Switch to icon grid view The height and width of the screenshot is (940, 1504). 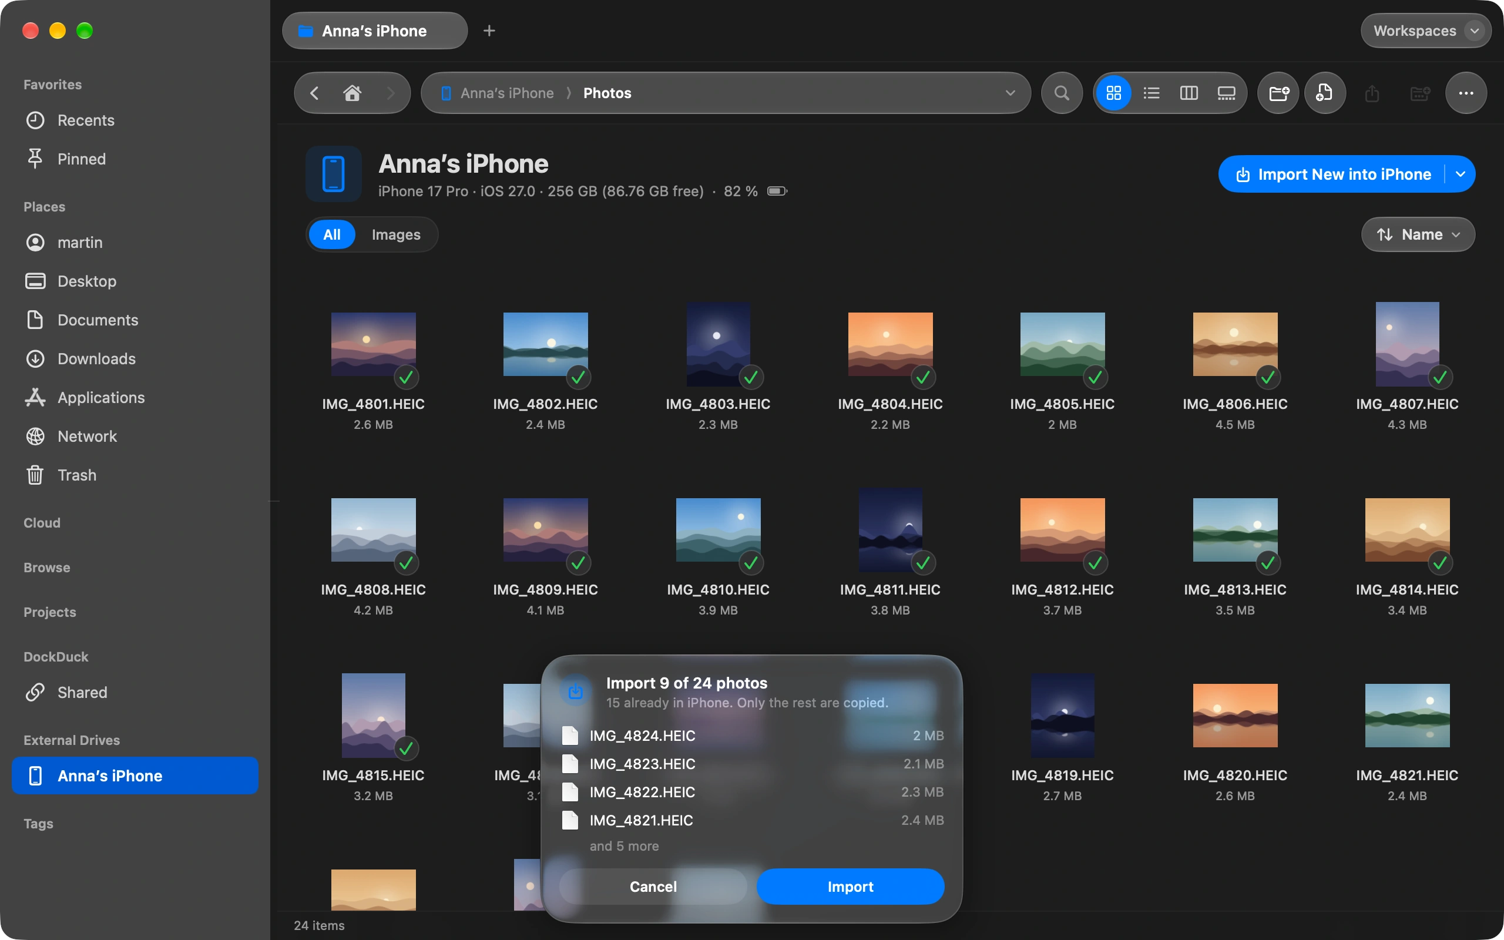1113,93
